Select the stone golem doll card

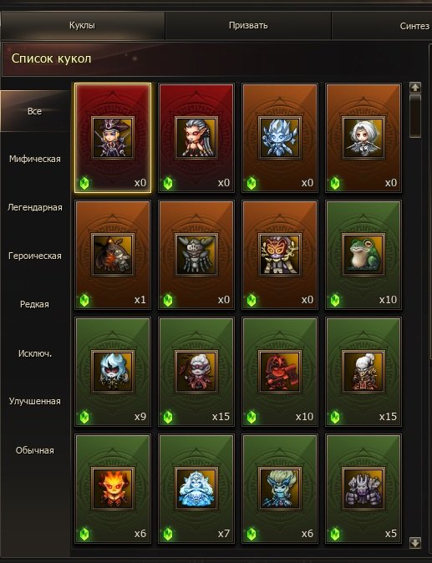click(363, 489)
